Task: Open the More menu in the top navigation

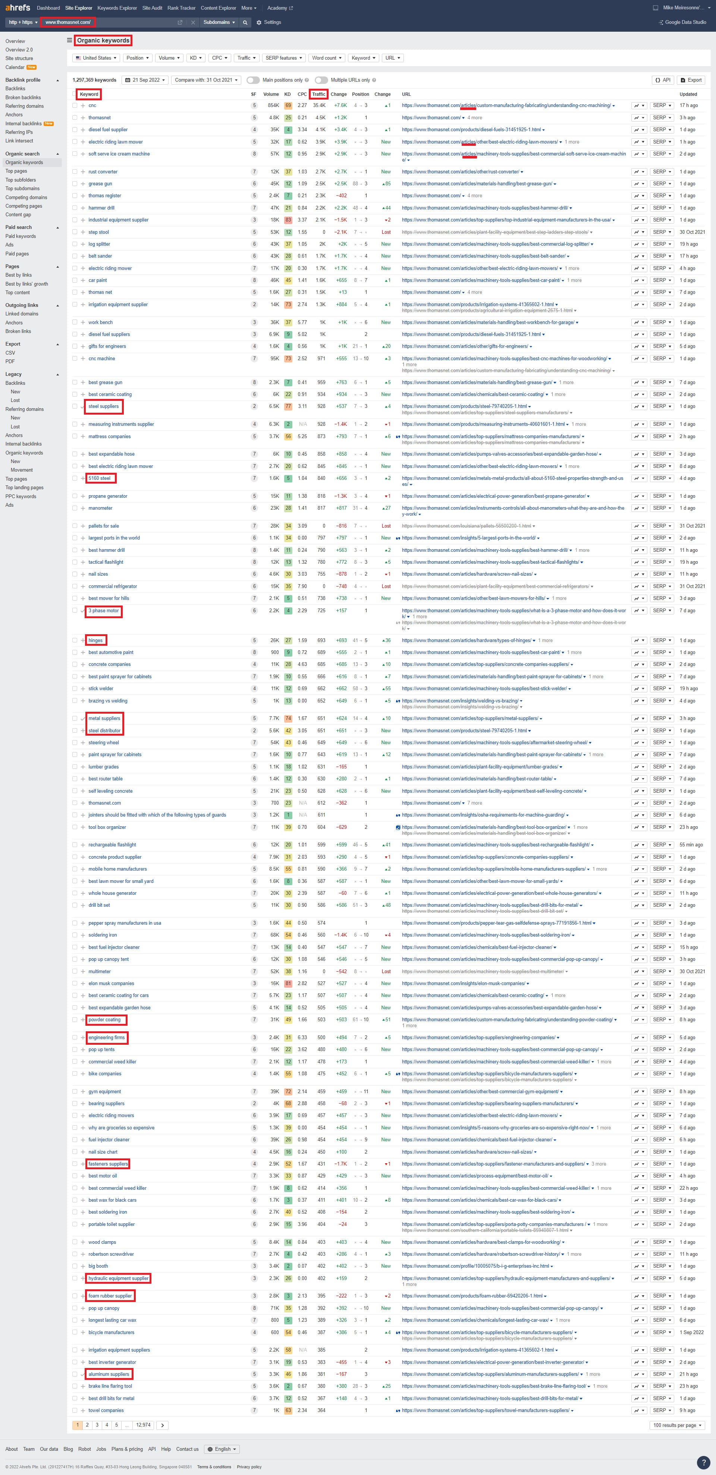Action: pyautogui.click(x=248, y=8)
